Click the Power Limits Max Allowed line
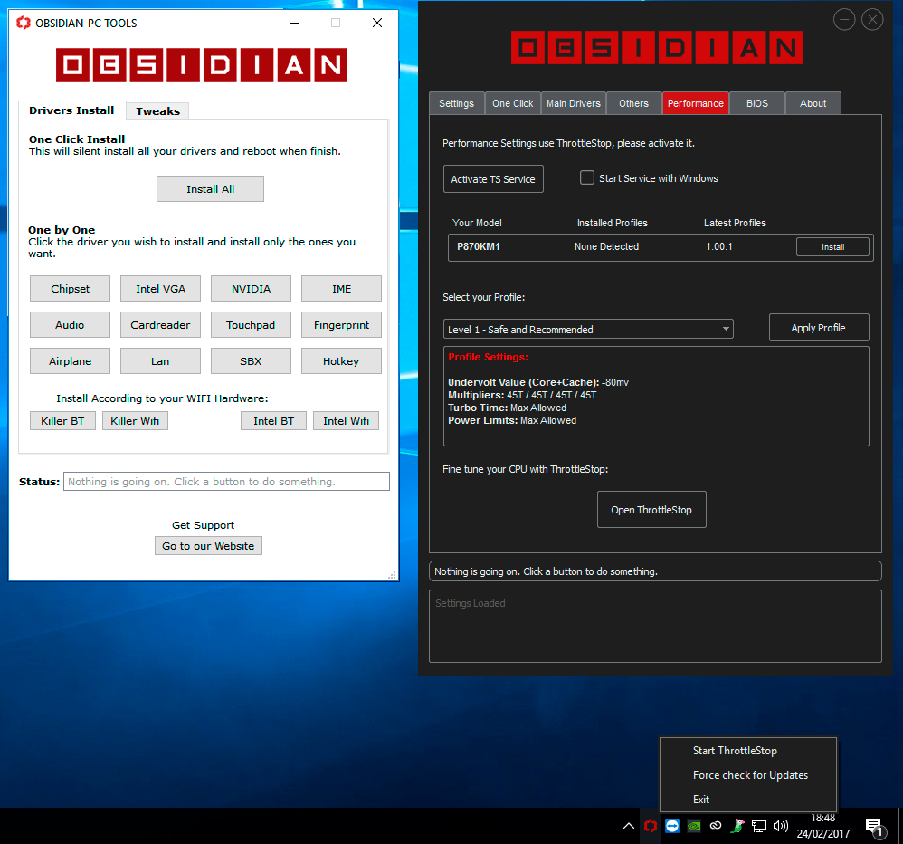Viewport: 903px width, 844px height. coord(512,420)
